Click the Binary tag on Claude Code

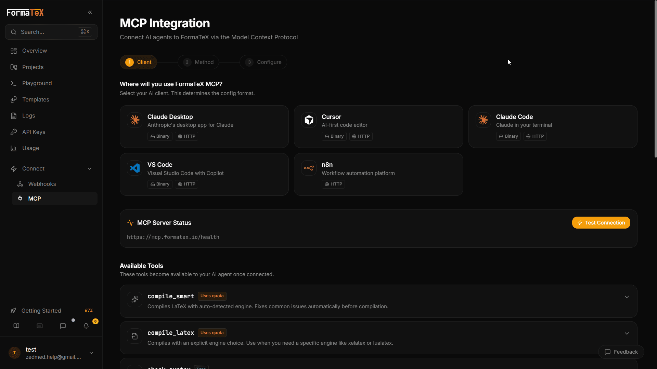508,136
